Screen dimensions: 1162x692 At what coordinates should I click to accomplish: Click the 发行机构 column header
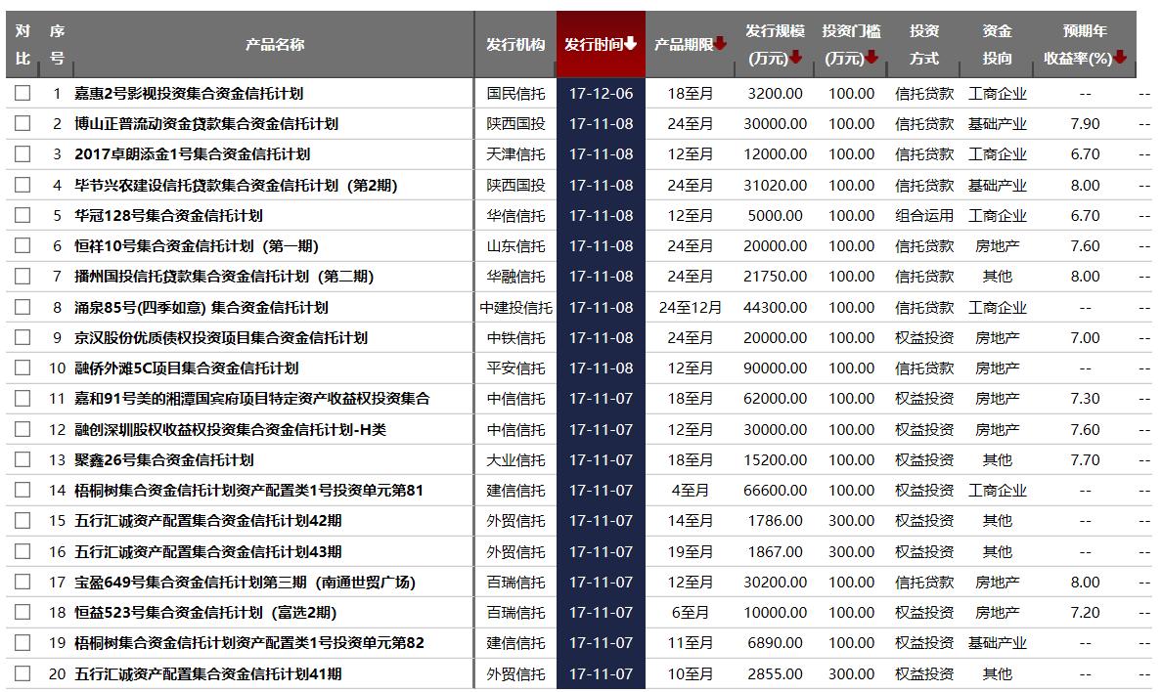click(x=516, y=44)
